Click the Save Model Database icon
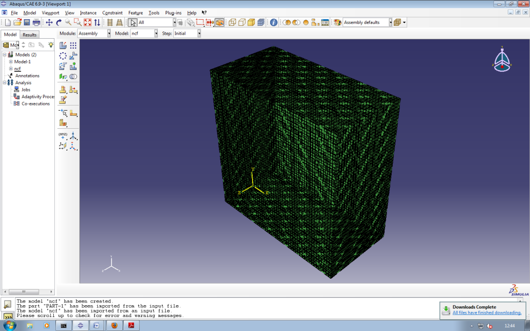The height and width of the screenshot is (331, 530). pyautogui.click(x=27, y=22)
